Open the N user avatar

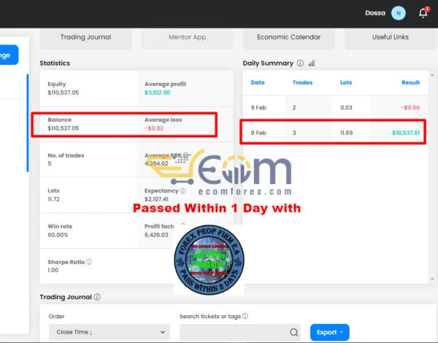pos(399,13)
